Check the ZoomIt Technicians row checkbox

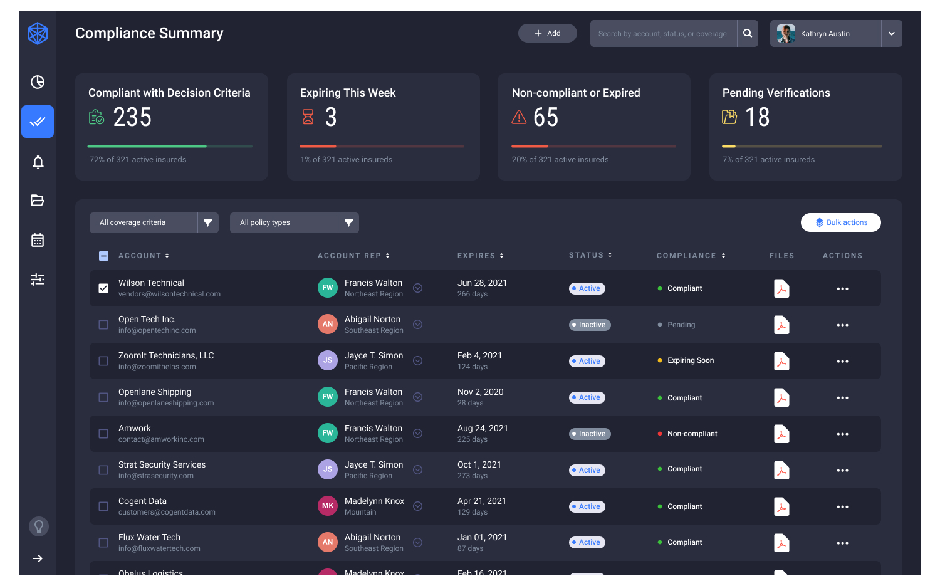tap(103, 361)
